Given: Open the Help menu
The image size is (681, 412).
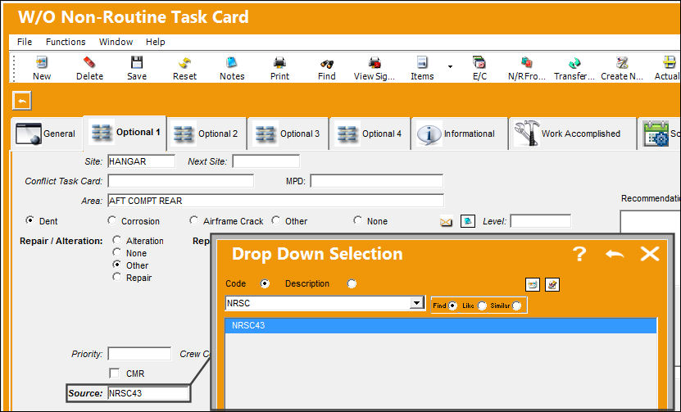Looking at the screenshot, I should click(x=155, y=42).
